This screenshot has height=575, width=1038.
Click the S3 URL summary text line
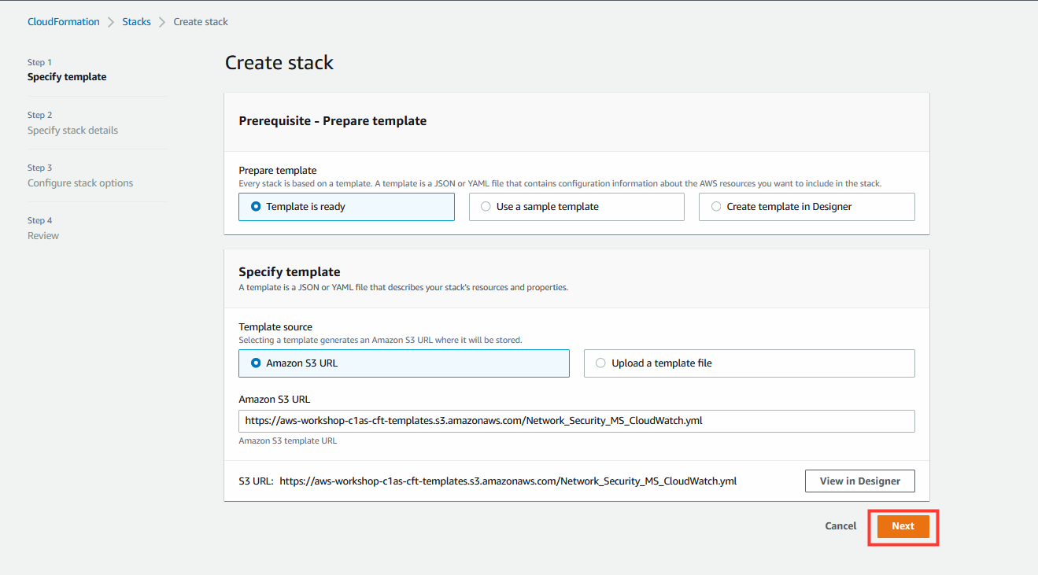[x=488, y=481]
